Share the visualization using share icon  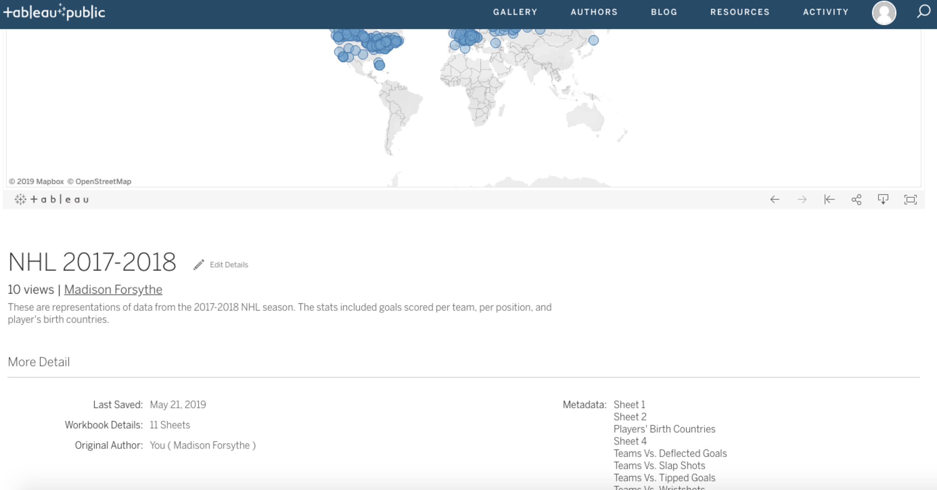[x=856, y=199]
